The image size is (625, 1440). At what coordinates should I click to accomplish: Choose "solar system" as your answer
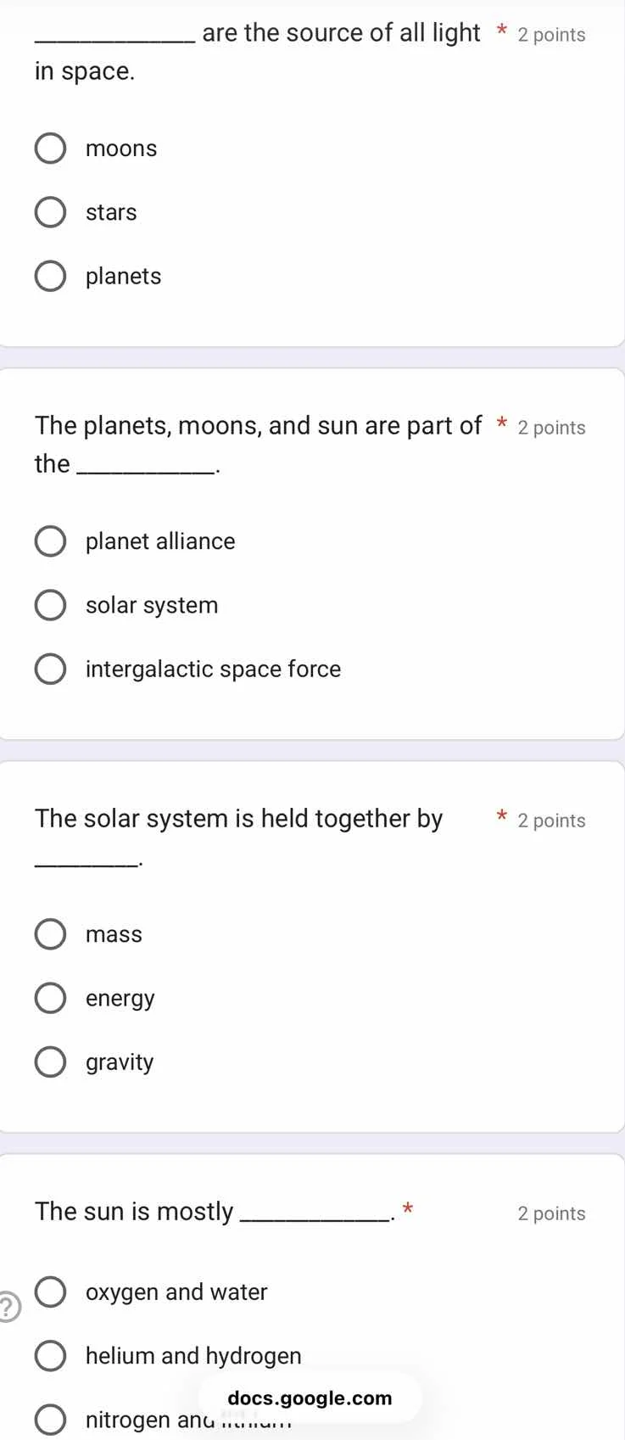pyautogui.click(x=50, y=604)
